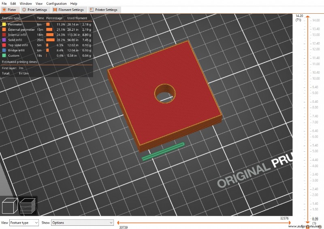The image size is (324, 229).
Task: Click the 'Time' column header
Action: [40, 18]
